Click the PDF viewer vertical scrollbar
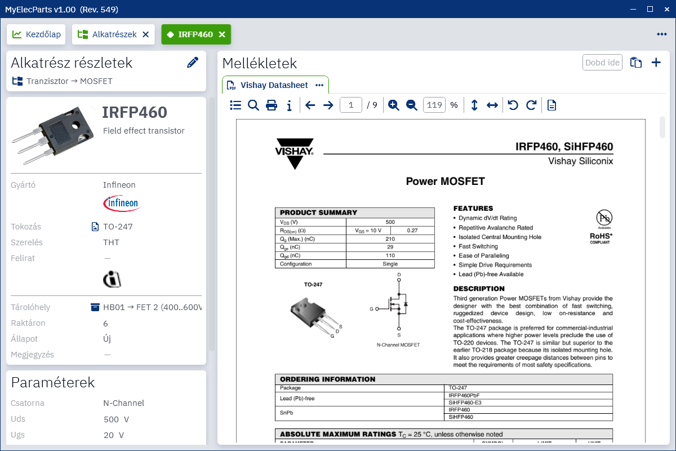Viewport: 676px width, 451px height. [662, 127]
